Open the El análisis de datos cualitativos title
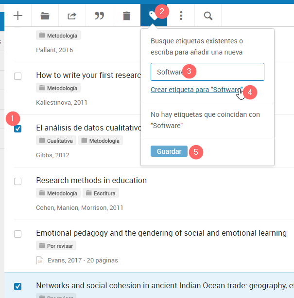Image resolution: width=294 pixels, height=298 pixels. (88, 128)
